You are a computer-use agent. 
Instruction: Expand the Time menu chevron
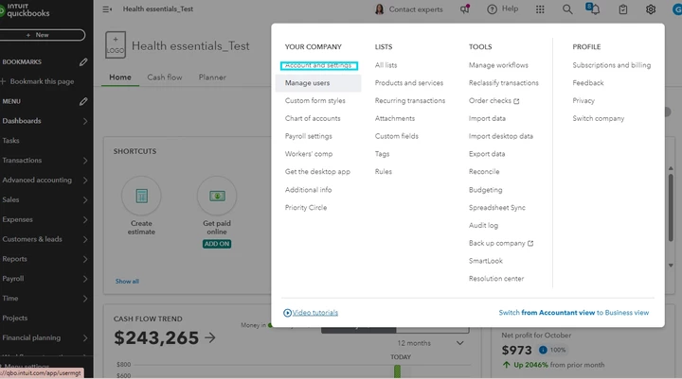pos(85,299)
